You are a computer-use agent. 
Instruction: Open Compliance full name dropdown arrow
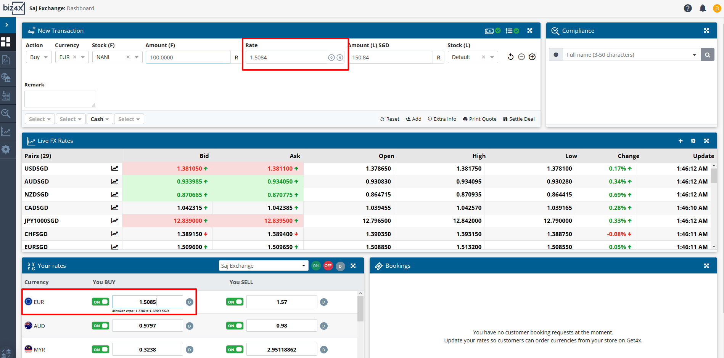point(694,55)
